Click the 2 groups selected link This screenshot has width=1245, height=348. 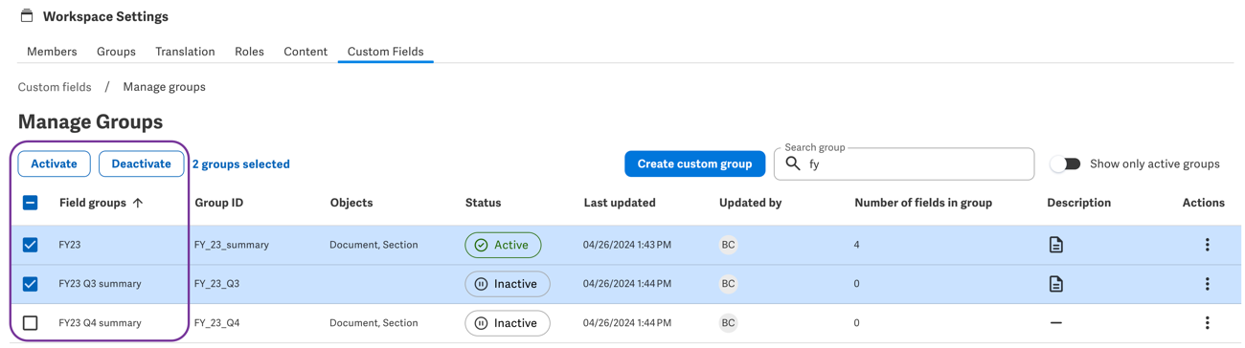coord(241,164)
